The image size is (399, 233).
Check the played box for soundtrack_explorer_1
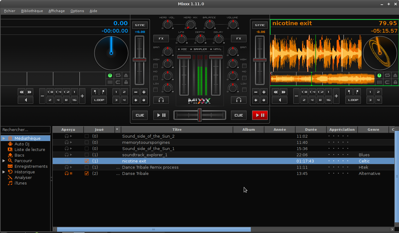click(87, 155)
